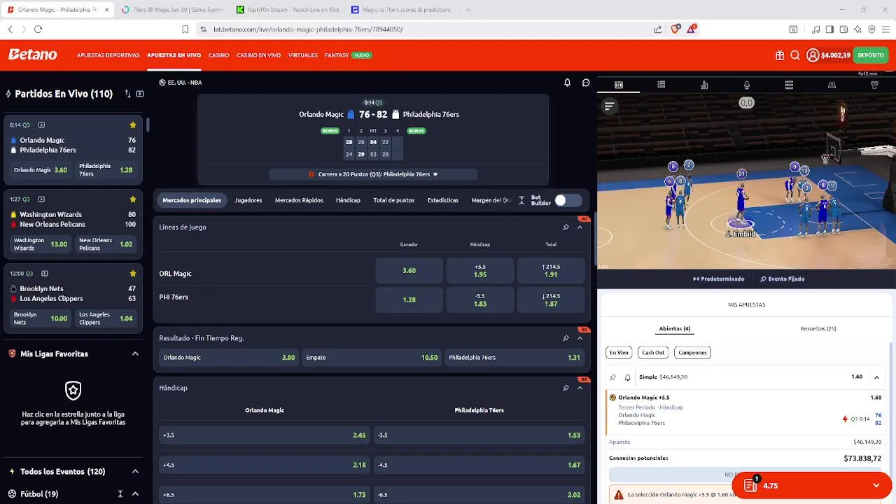
Task: Open the head-to-head players icon in tracker
Action: click(x=832, y=85)
